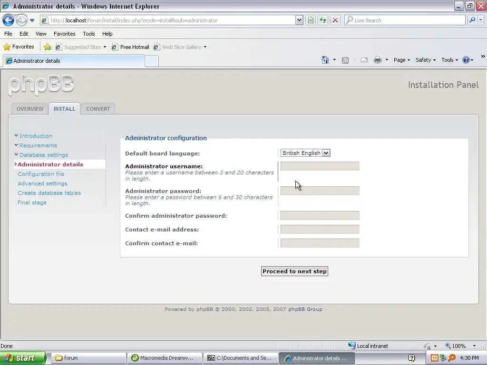
Task: Click 'Advanced settings' step text
Action: tap(42, 183)
